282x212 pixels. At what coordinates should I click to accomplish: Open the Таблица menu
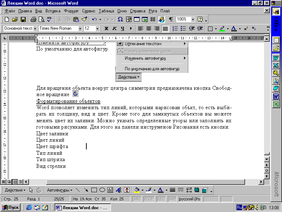coord(106,11)
